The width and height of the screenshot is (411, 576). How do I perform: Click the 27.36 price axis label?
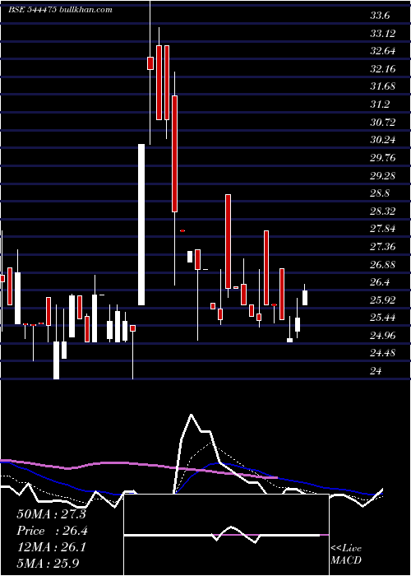click(x=383, y=247)
